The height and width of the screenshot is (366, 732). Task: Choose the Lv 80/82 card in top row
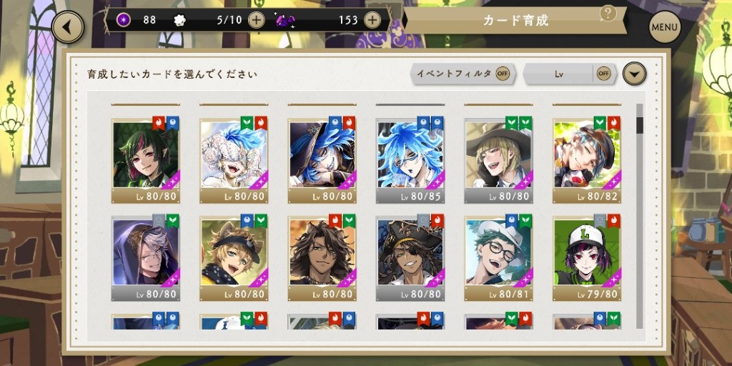point(587,160)
